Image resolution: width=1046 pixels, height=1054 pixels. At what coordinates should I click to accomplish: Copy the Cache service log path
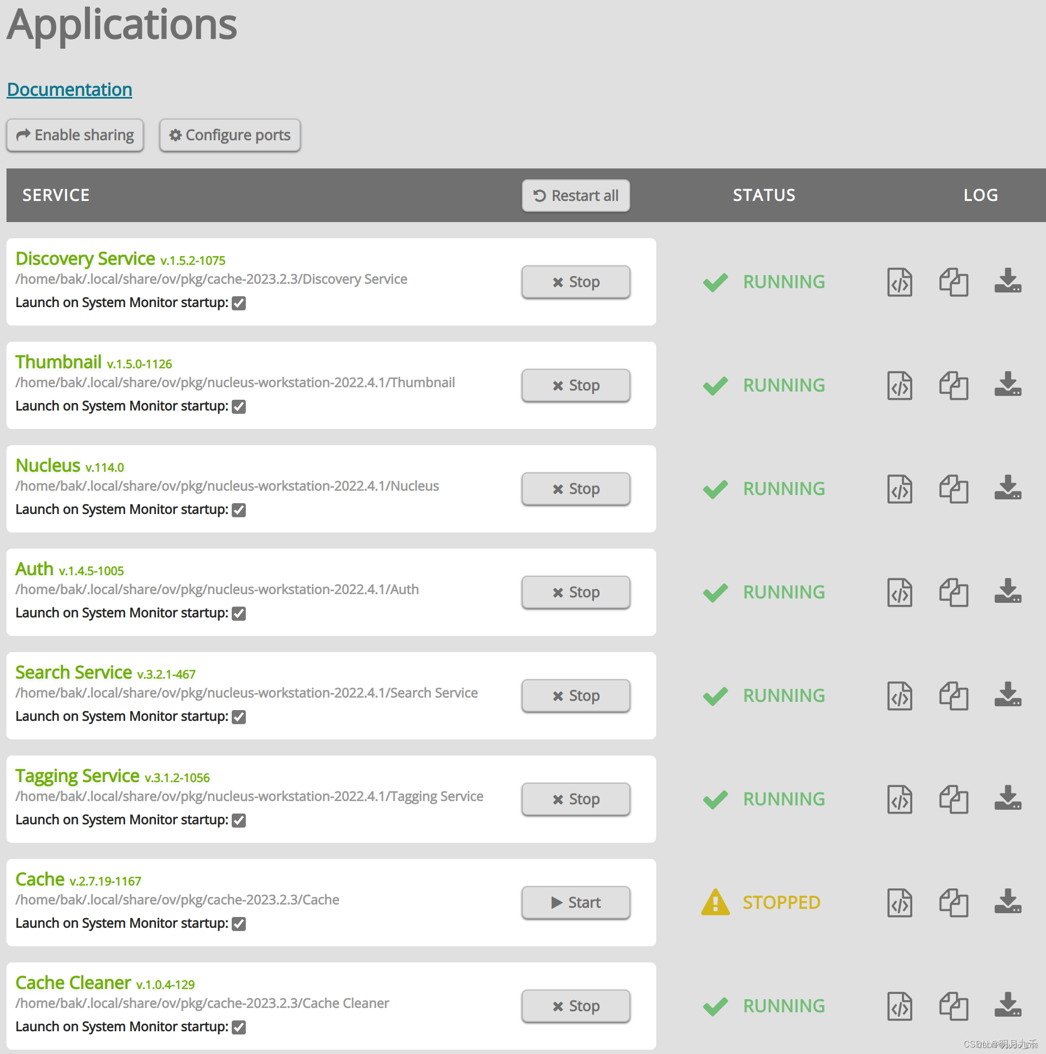(953, 902)
